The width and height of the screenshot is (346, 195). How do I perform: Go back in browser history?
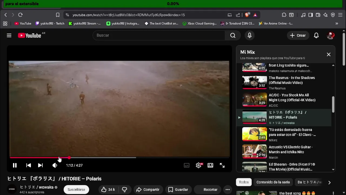[x=5, y=15]
